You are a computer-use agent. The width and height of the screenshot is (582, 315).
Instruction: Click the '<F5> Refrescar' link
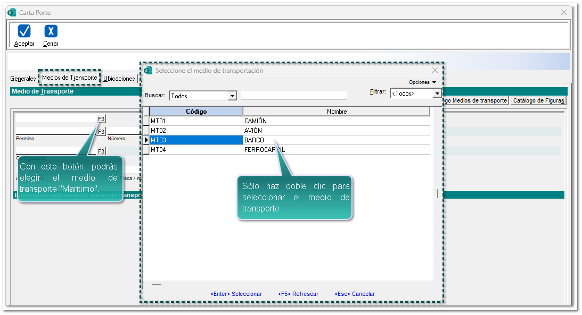click(x=298, y=294)
